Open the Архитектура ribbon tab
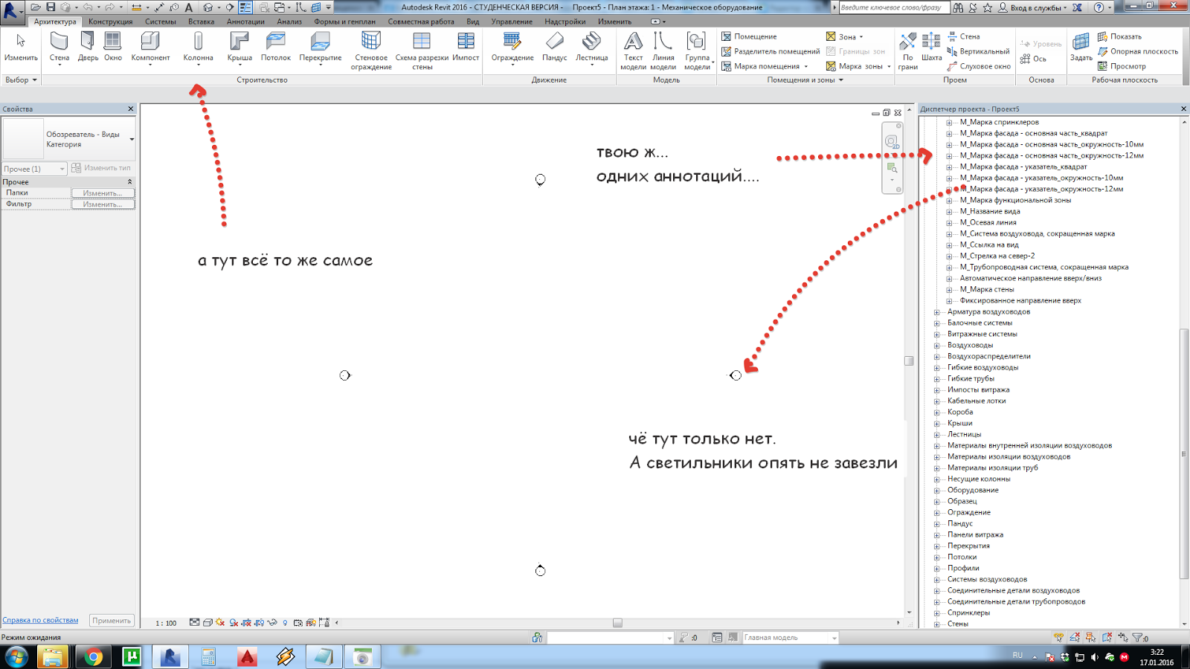Image resolution: width=1190 pixels, height=669 pixels. tap(55, 22)
